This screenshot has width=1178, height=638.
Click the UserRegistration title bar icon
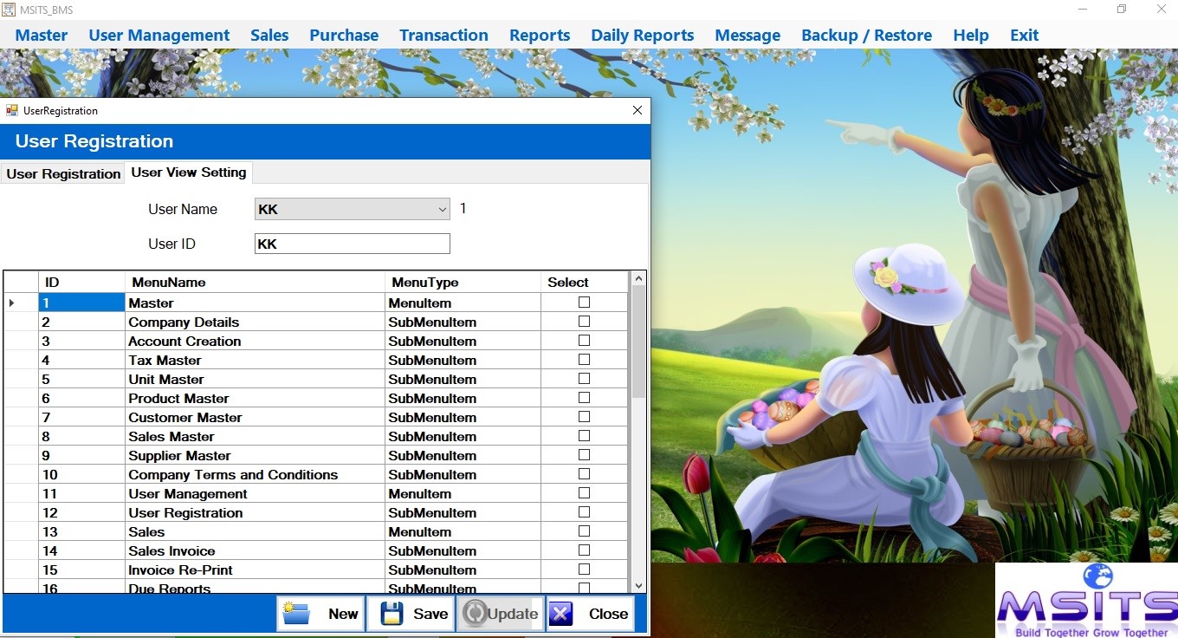[12, 110]
